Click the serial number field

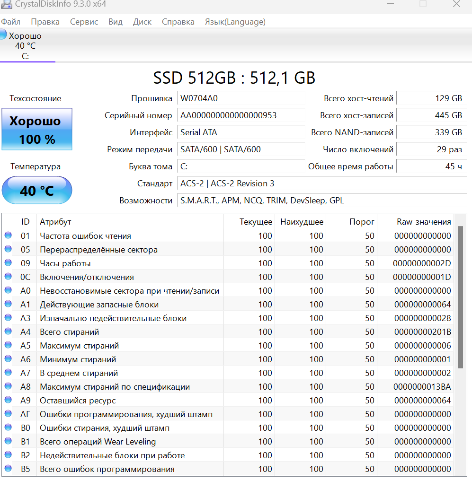point(241,115)
